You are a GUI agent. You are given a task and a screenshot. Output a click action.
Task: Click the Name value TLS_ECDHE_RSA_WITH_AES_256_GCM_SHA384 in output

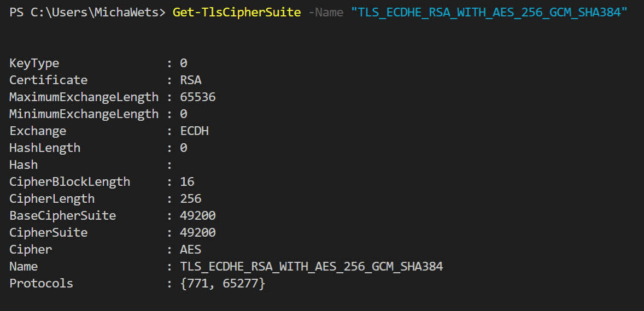pos(311,267)
